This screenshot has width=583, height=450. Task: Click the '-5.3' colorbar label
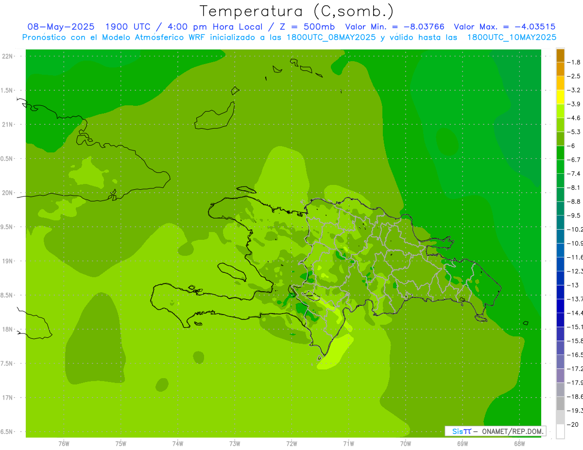coord(574,132)
